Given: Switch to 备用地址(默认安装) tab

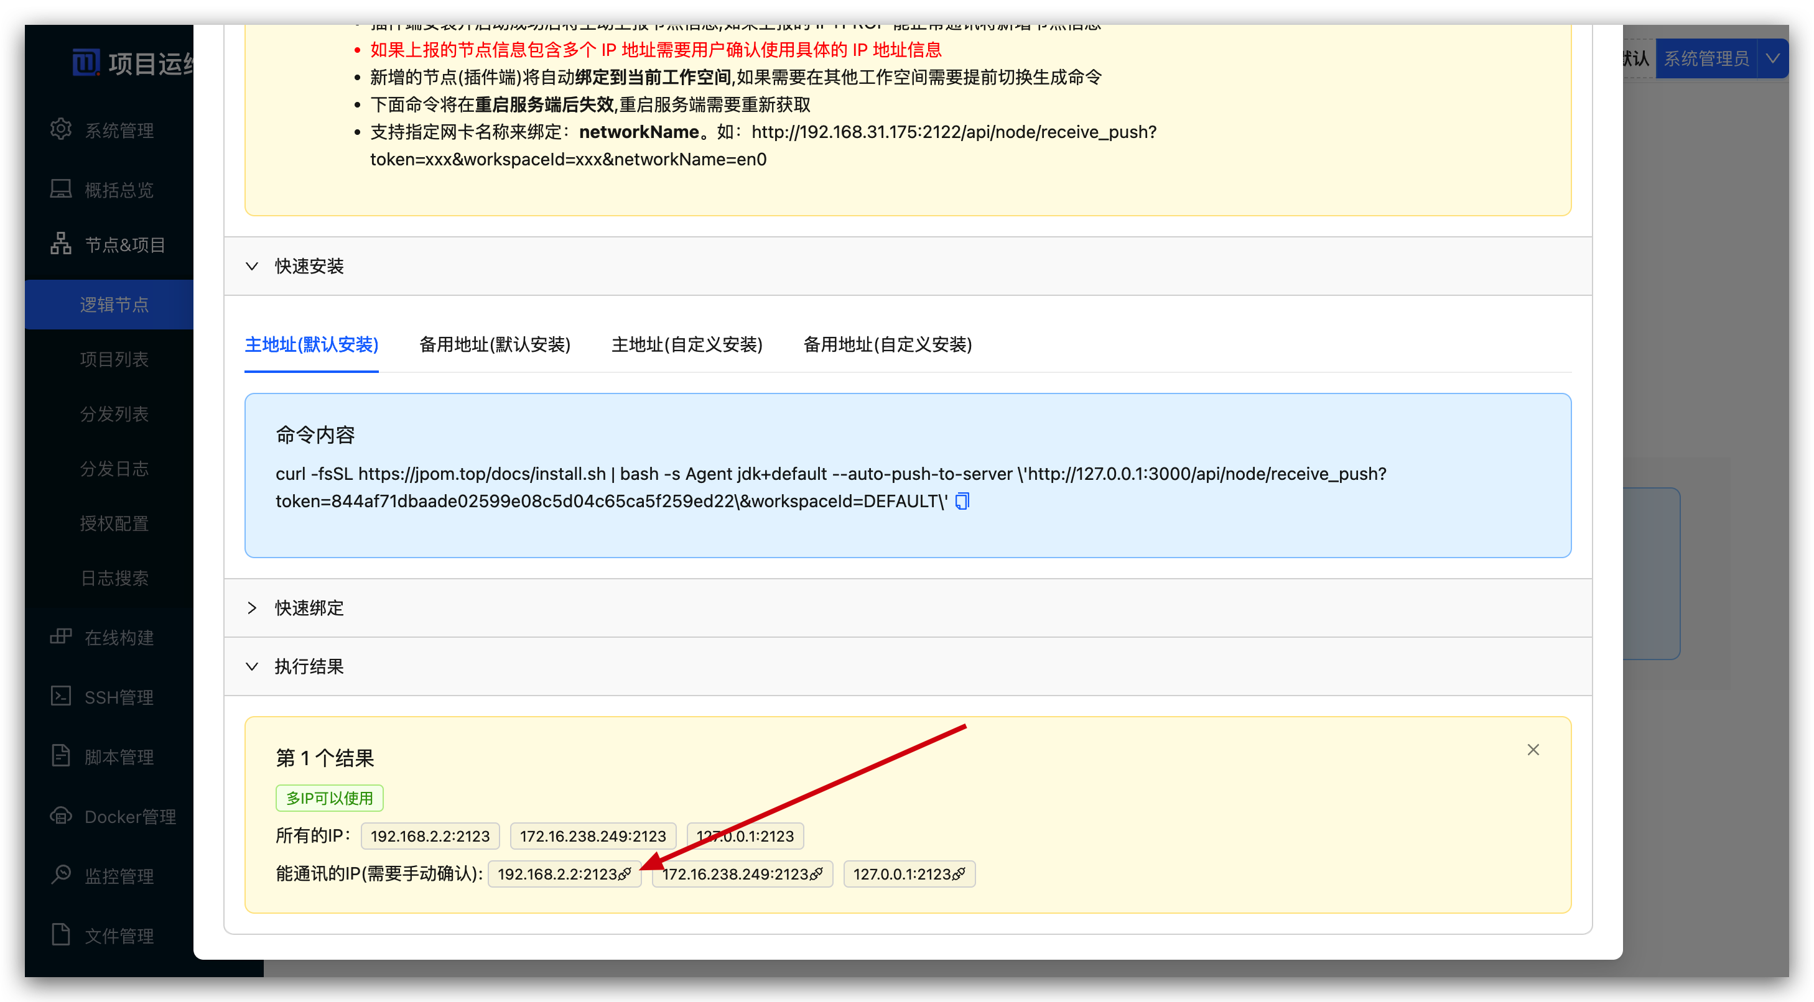Looking at the screenshot, I should (x=495, y=345).
